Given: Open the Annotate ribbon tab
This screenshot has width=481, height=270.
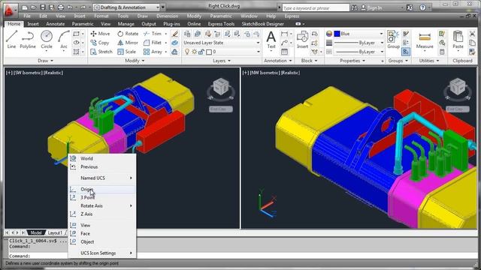Looking at the screenshot, I should coord(55,24).
